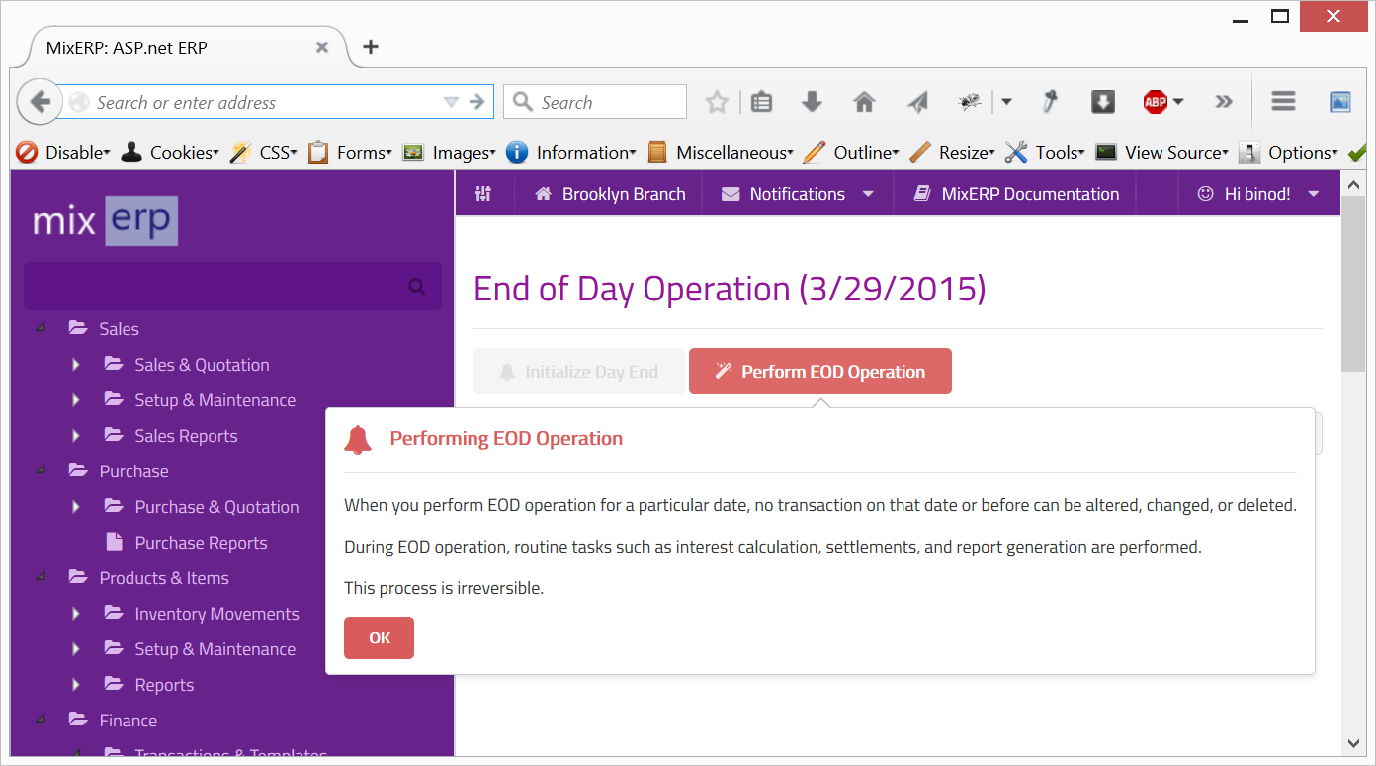Click the AdBlock Plus ABP icon
The image size is (1376, 766).
(1156, 101)
